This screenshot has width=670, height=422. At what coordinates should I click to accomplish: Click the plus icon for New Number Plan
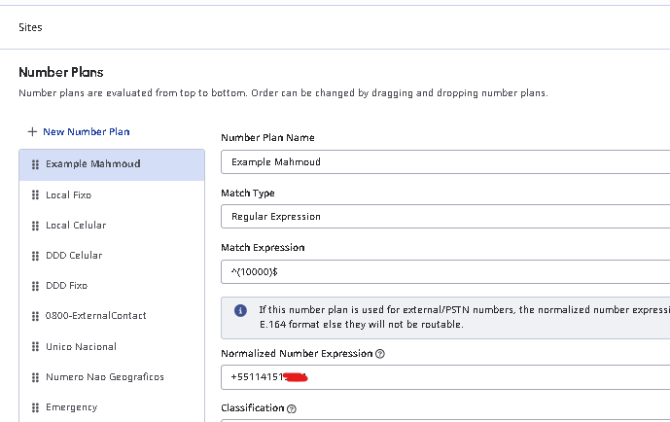[x=32, y=131]
